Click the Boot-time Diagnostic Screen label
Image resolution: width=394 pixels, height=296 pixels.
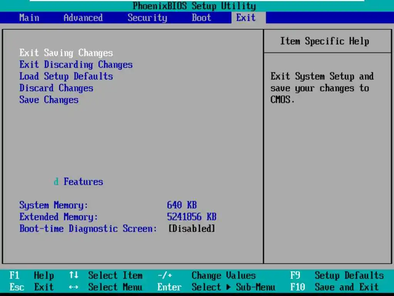click(x=88, y=229)
